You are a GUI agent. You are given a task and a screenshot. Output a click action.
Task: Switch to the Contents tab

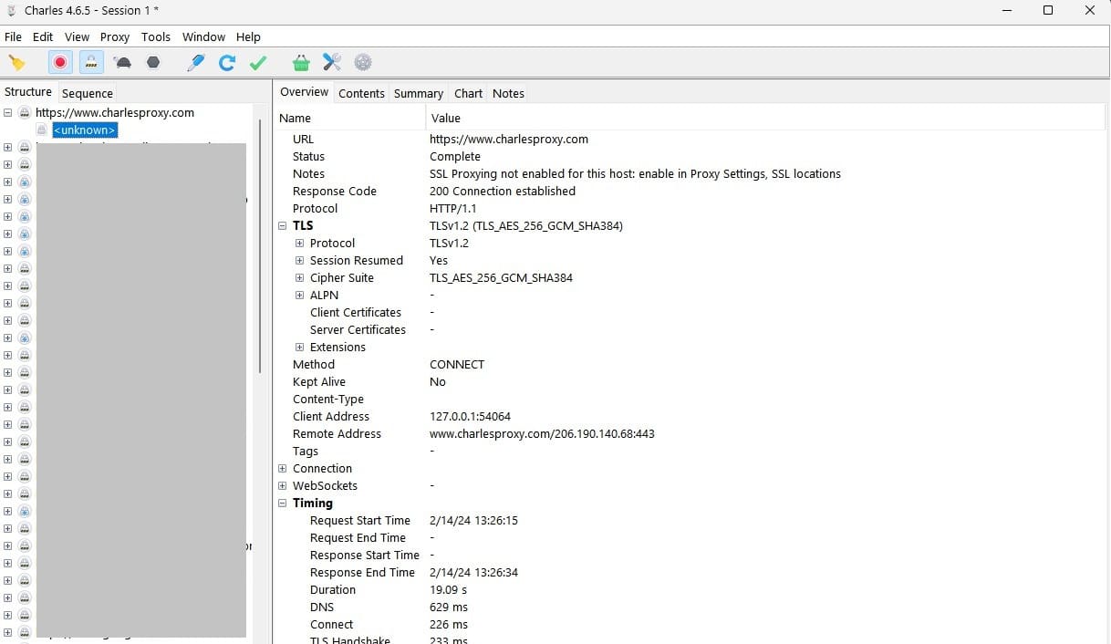click(361, 93)
